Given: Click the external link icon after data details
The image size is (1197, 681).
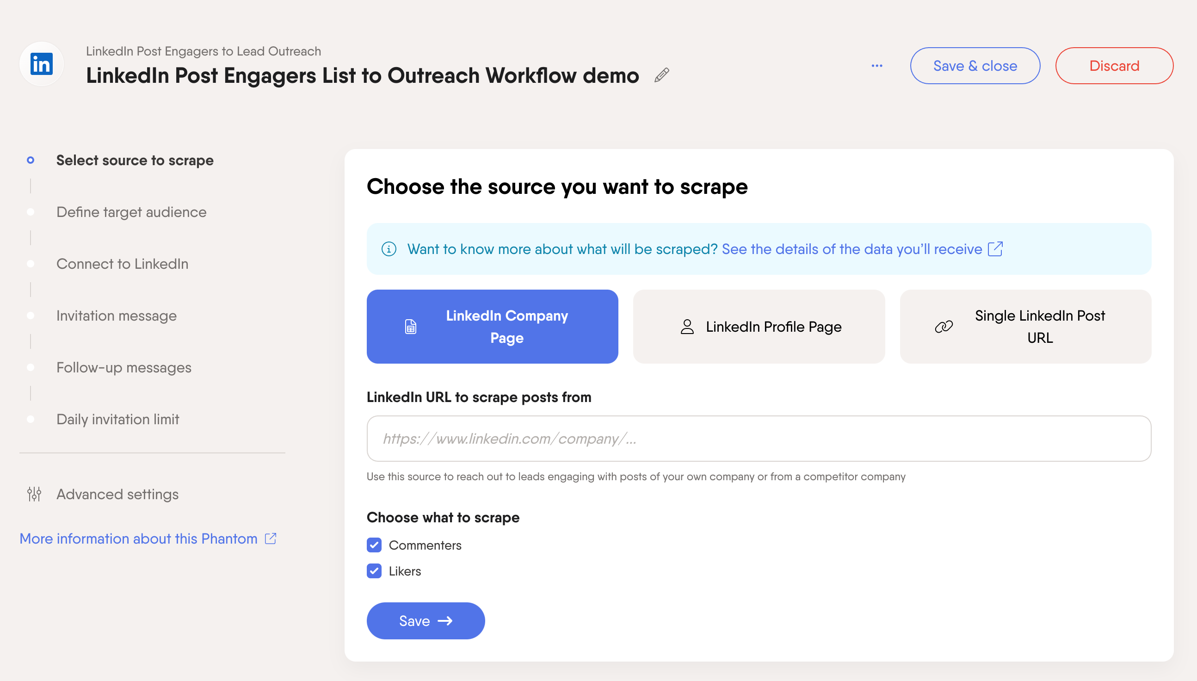Looking at the screenshot, I should pyautogui.click(x=995, y=249).
